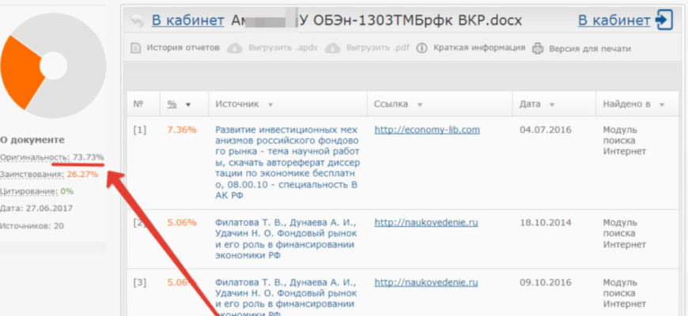Click the back arrow icon beside В кабинет
The width and height of the screenshot is (688, 316).
tap(138, 21)
